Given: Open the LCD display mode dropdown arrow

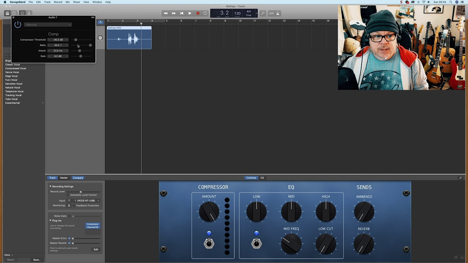Looking at the screenshot, I should tap(256, 13).
